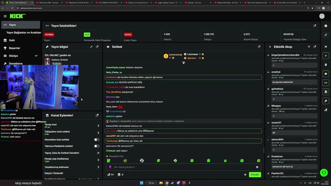Edit stream info with the pencil in Yayın bilgisi
Image resolution: width=331 pixels, height=186 pixels.
pyautogui.click(x=91, y=47)
